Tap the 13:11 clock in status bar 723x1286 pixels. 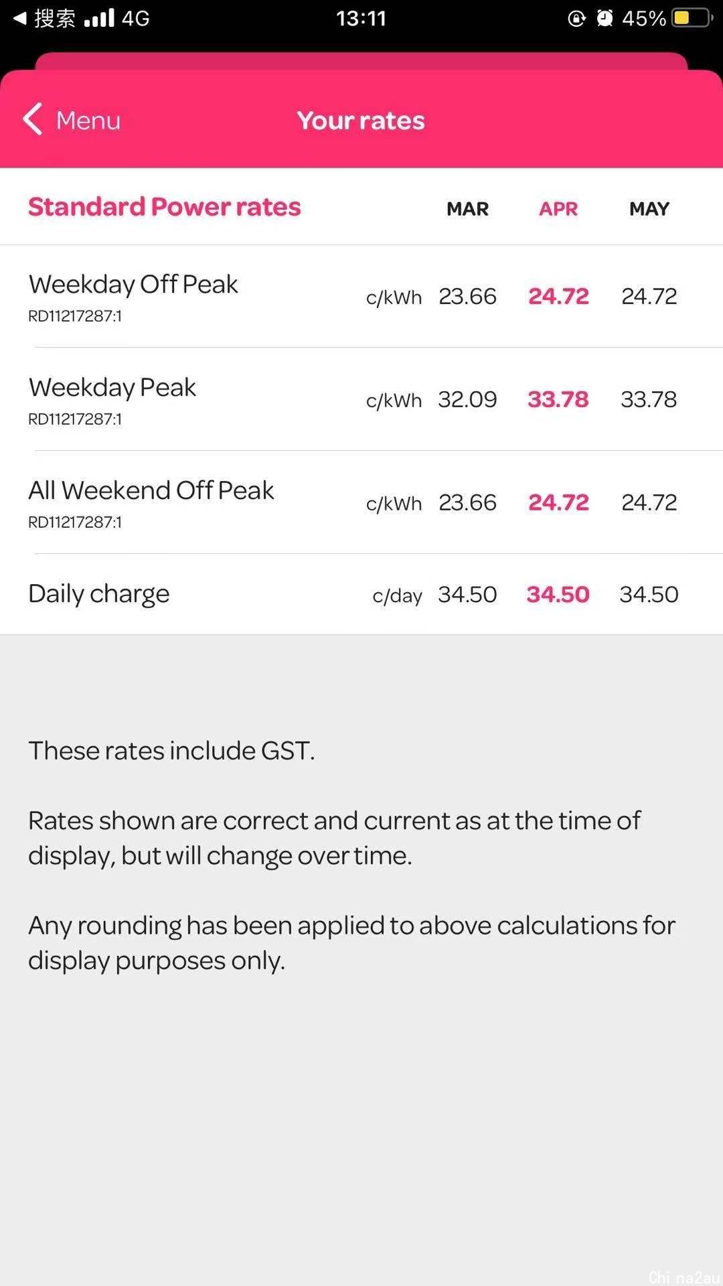361,18
